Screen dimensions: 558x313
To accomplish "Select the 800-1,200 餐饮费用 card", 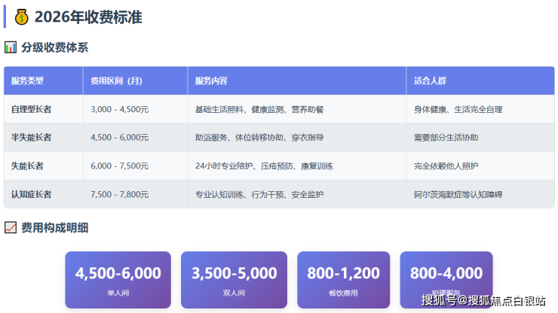I will pos(343,279).
